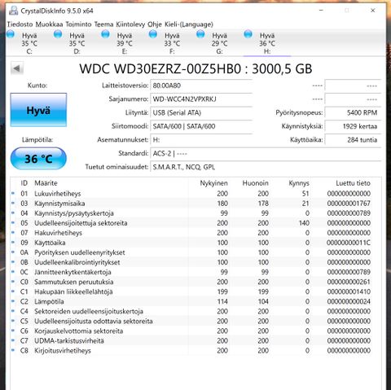Click the previous disk arrow button
391x390 pixels.
point(17,68)
